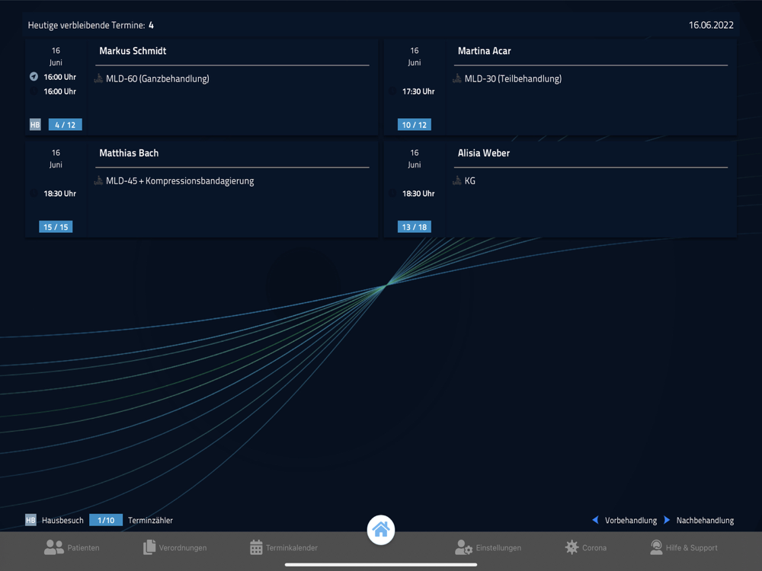Click navigation arrow icon beside 16:00 Uhr
Image resolution: width=762 pixels, height=571 pixels.
(x=34, y=77)
